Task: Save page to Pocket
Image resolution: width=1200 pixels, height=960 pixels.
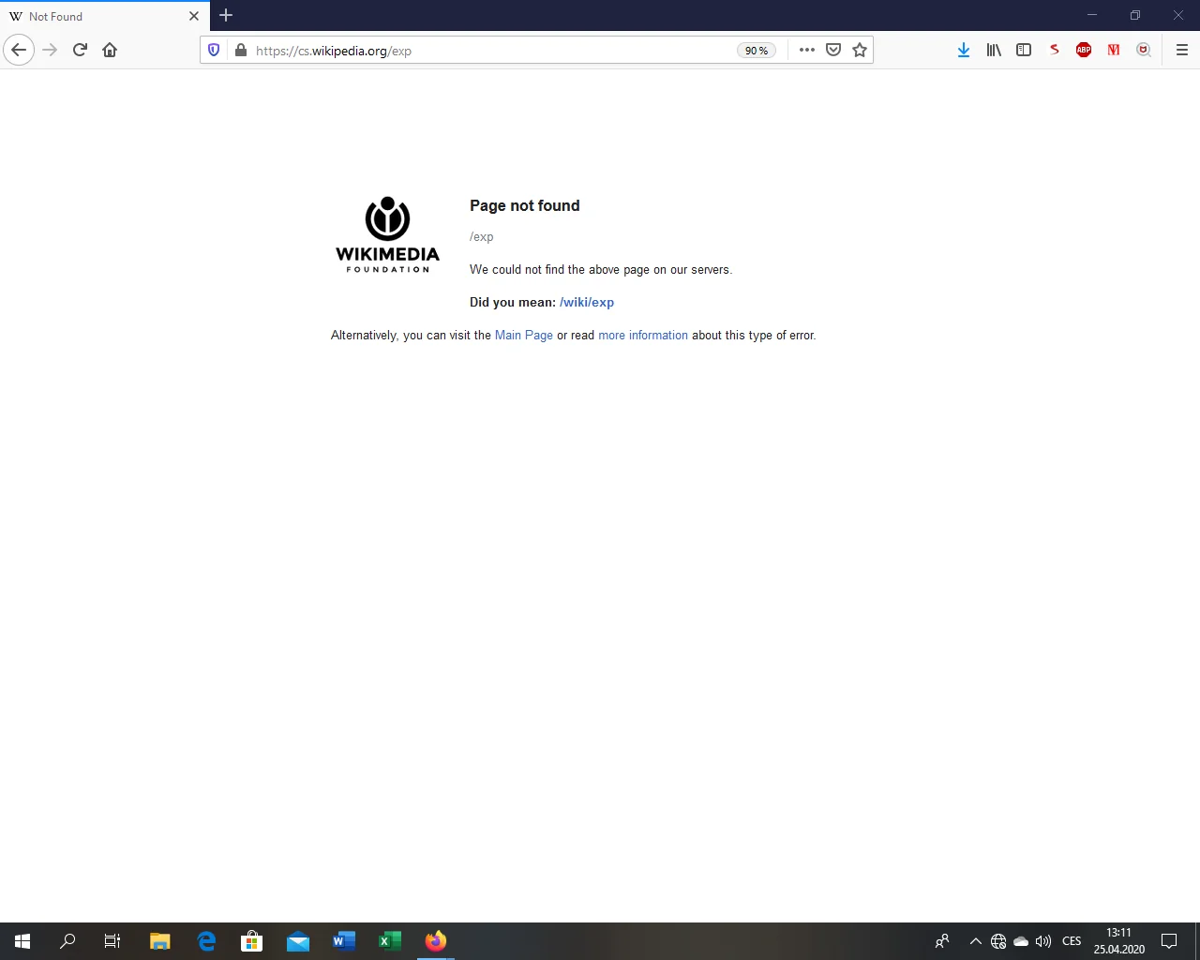Action: pyautogui.click(x=833, y=50)
